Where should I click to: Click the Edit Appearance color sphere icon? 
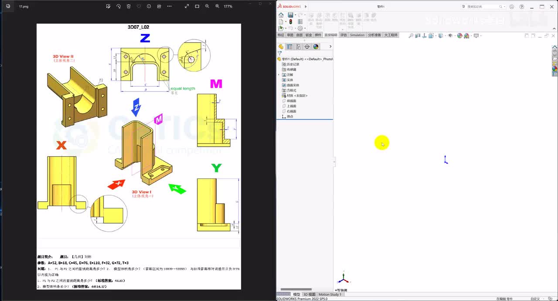point(459,36)
